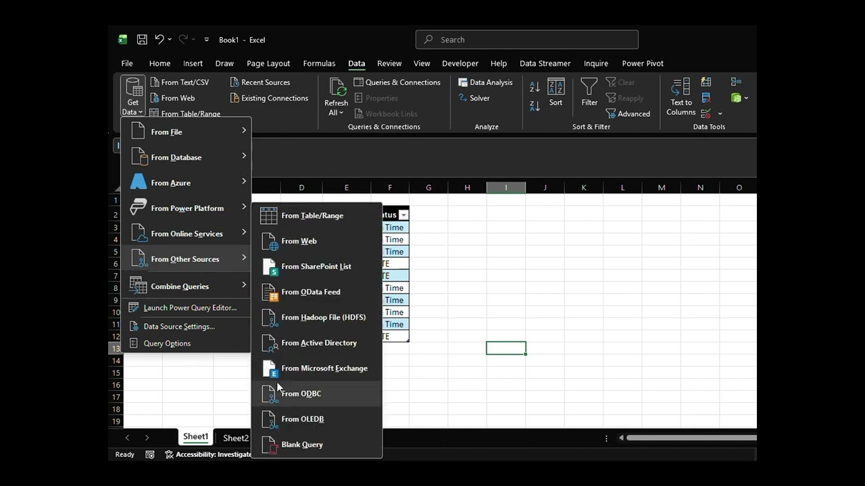
Task: Open Data Source Settings
Action: point(186,327)
